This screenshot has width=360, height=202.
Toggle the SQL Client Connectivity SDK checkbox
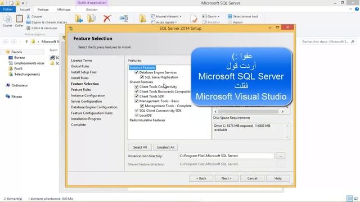pos(136,111)
